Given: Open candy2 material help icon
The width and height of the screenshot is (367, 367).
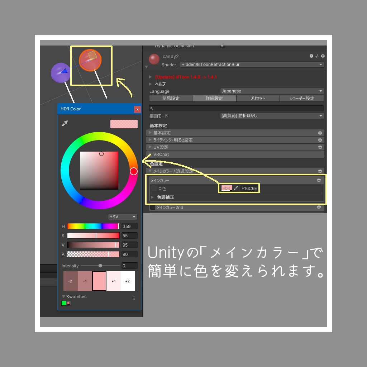Looking at the screenshot, I should pos(311,56).
